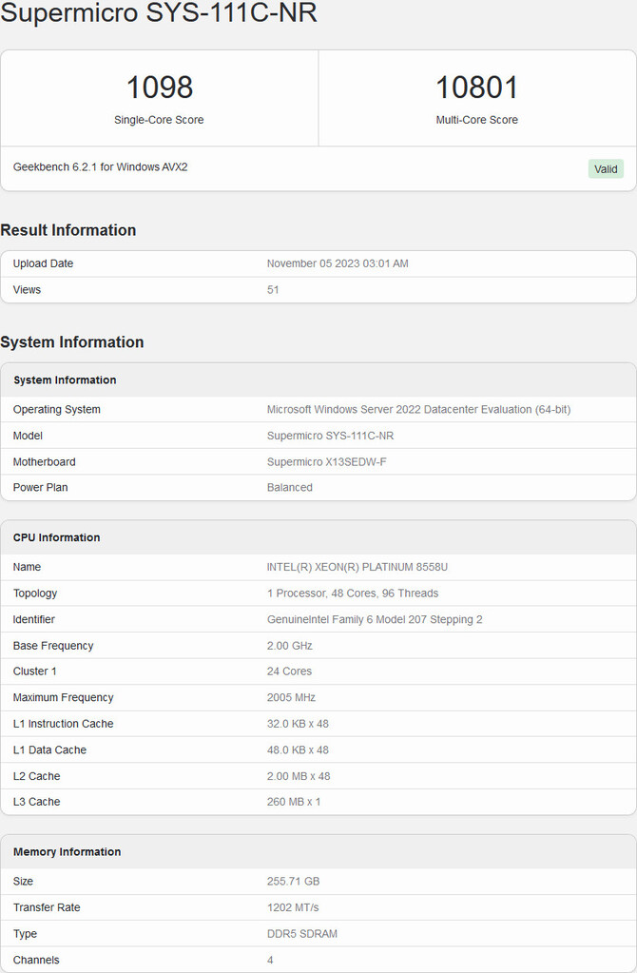637x973 pixels.
Task: Click the 2005 MHz maximum frequency value
Action: click(291, 697)
